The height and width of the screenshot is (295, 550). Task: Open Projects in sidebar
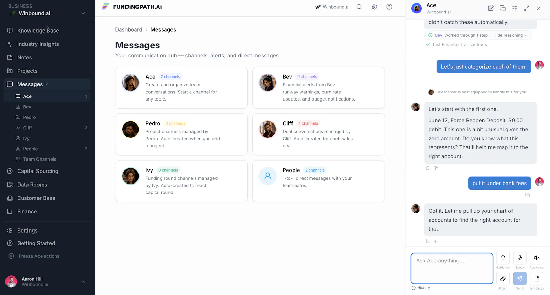(x=47, y=71)
